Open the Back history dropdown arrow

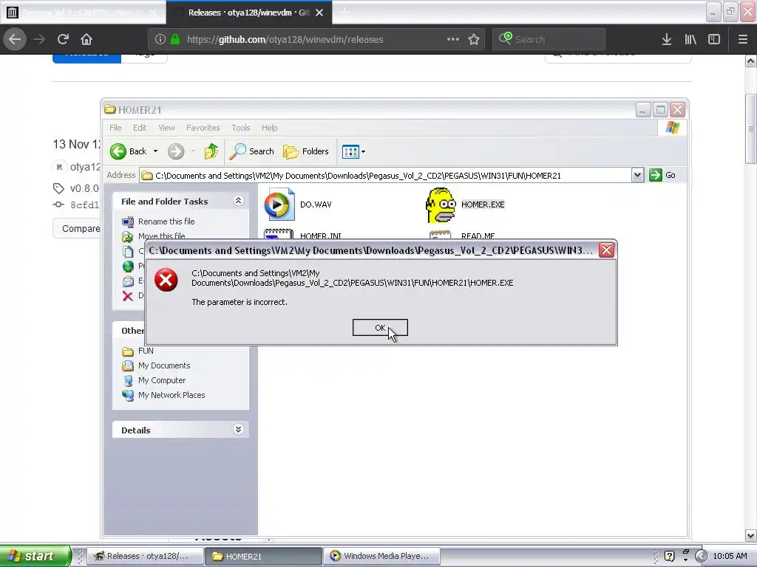click(x=155, y=151)
